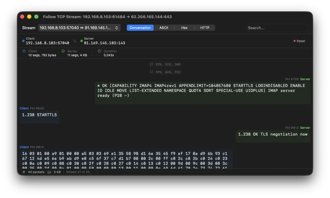The width and height of the screenshot is (330, 198).
Task: Switch to the ASCII view tab
Action: [164, 28]
